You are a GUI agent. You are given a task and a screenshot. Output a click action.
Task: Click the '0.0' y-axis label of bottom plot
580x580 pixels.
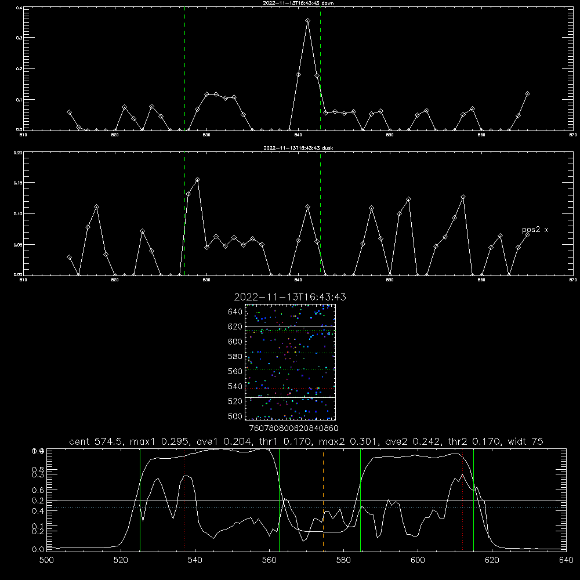37,549
